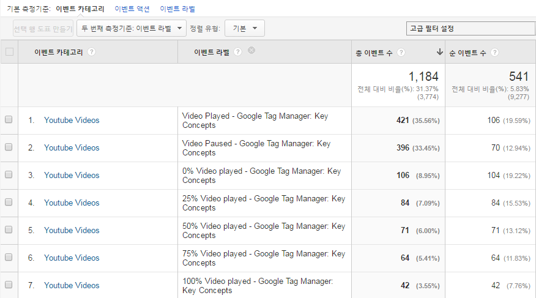Check the box for row 1

click(x=9, y=119)
